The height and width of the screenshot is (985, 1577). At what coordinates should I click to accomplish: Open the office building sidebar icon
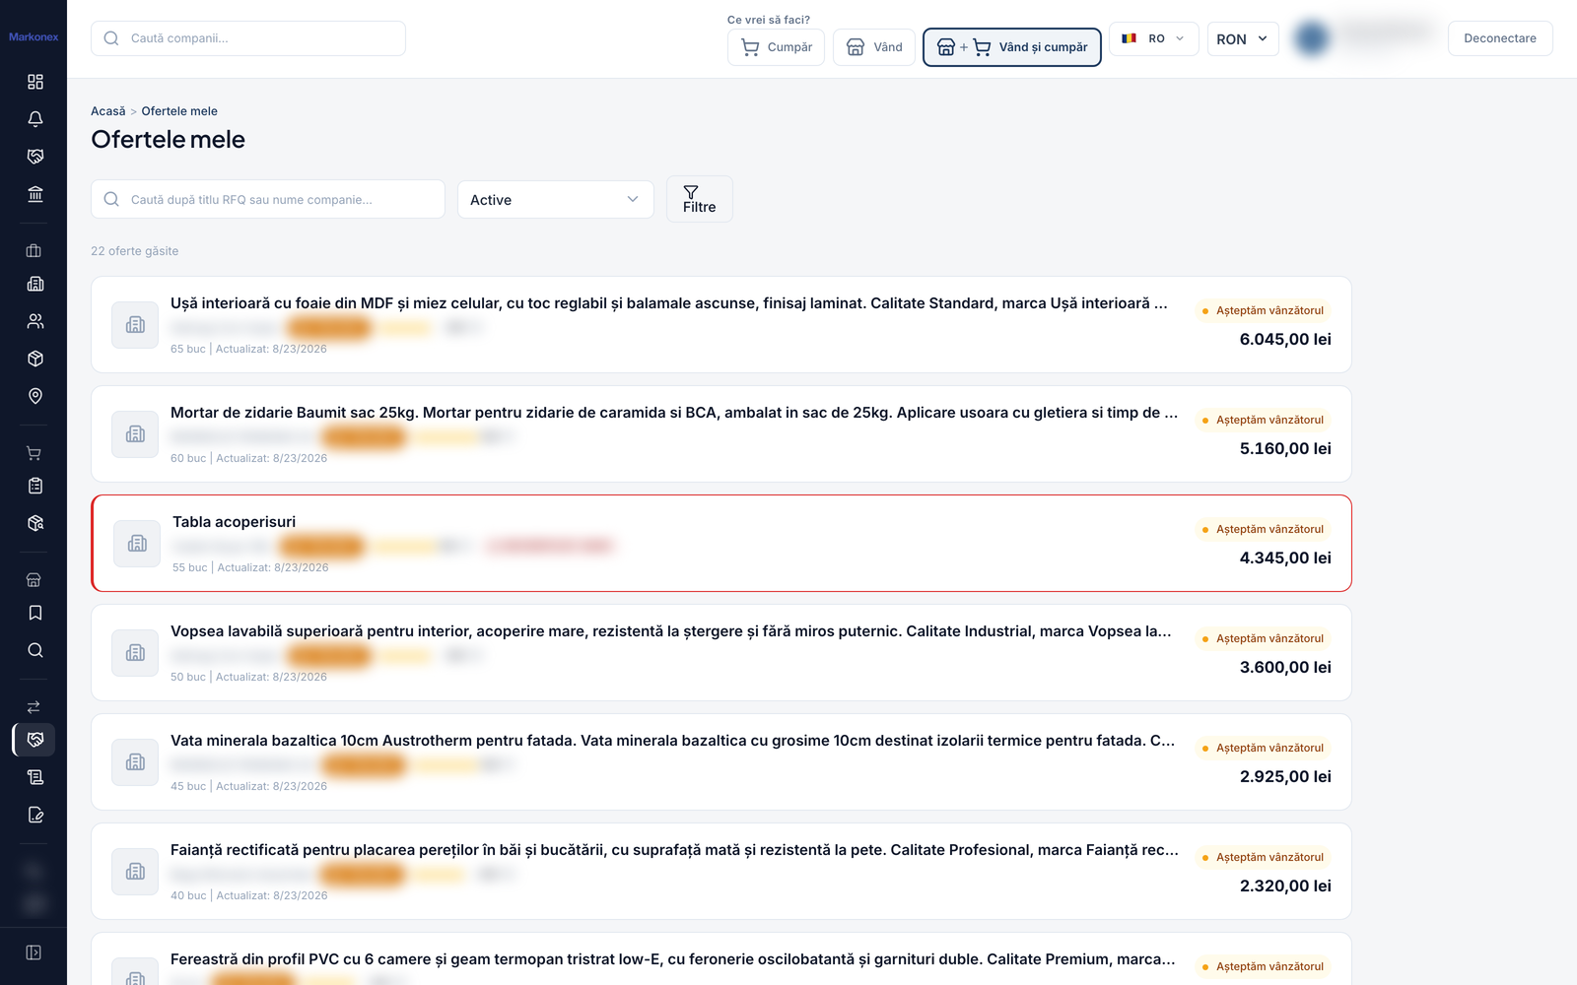(34, 285)
